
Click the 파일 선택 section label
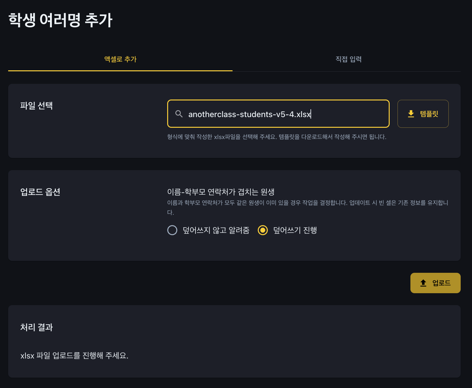(36, 105)
